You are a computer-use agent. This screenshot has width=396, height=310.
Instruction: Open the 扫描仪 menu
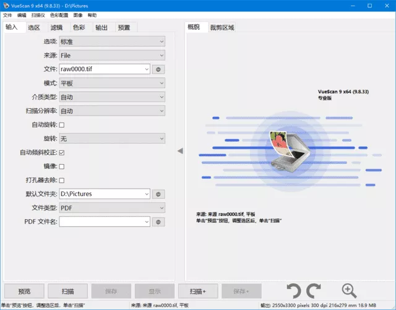[38, 14]
